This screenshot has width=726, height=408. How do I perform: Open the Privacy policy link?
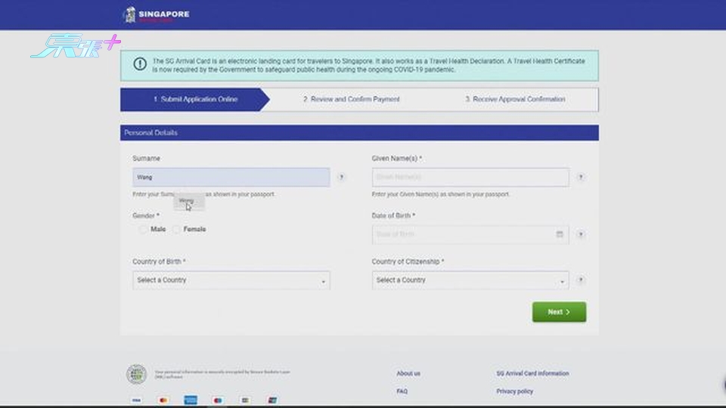(514, 391)
